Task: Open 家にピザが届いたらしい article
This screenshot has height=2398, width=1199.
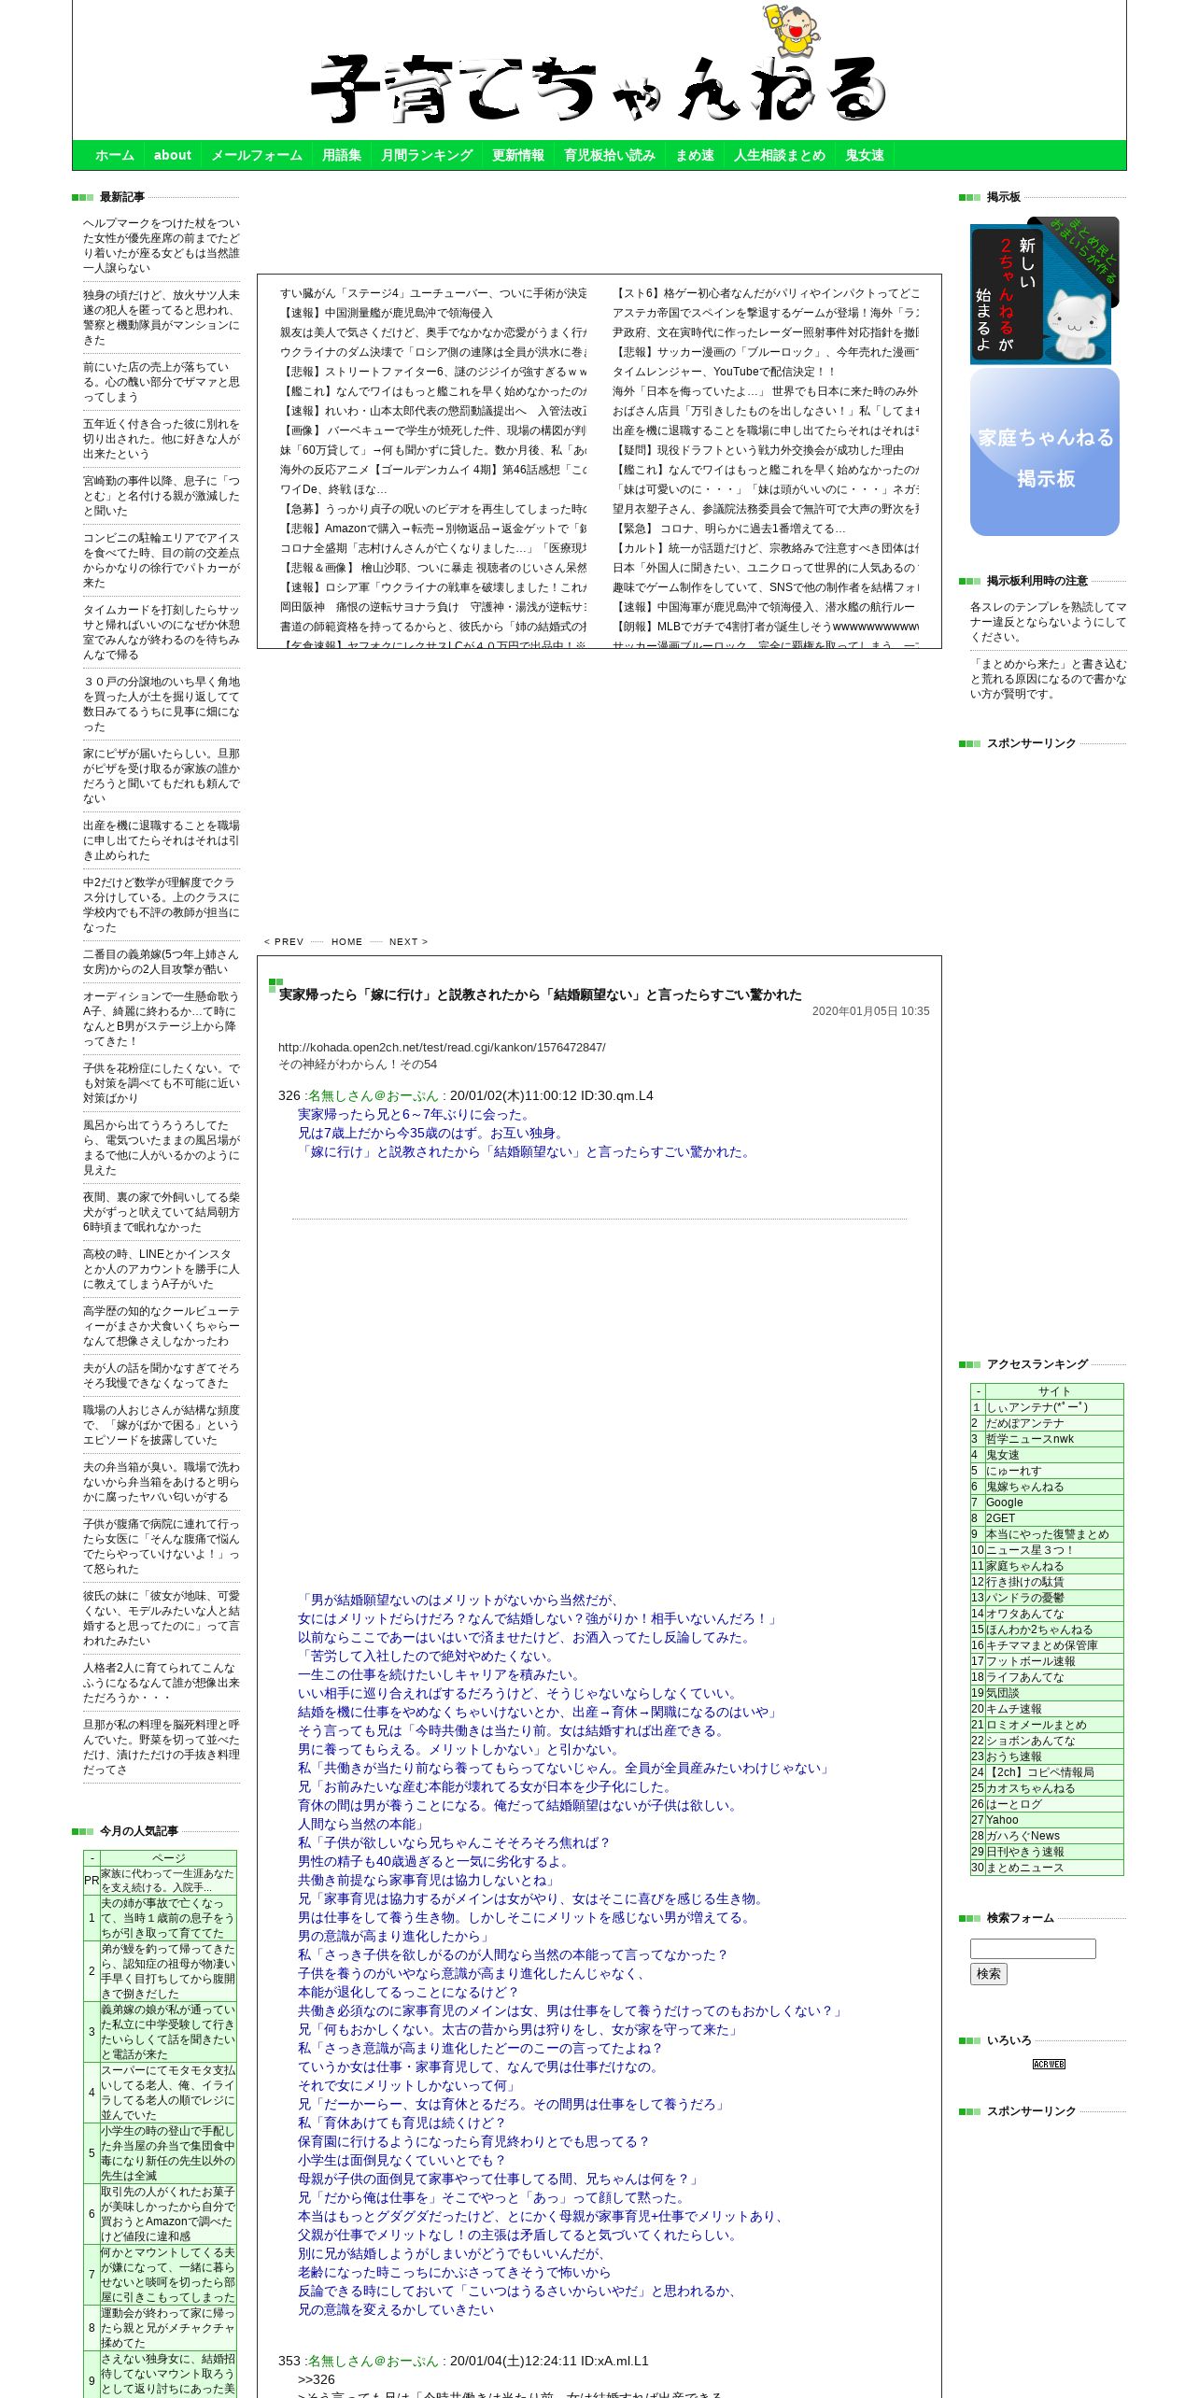Action: click(162, 776)
